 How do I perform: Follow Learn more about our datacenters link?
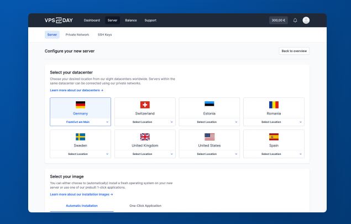click(x=77, y=90)
